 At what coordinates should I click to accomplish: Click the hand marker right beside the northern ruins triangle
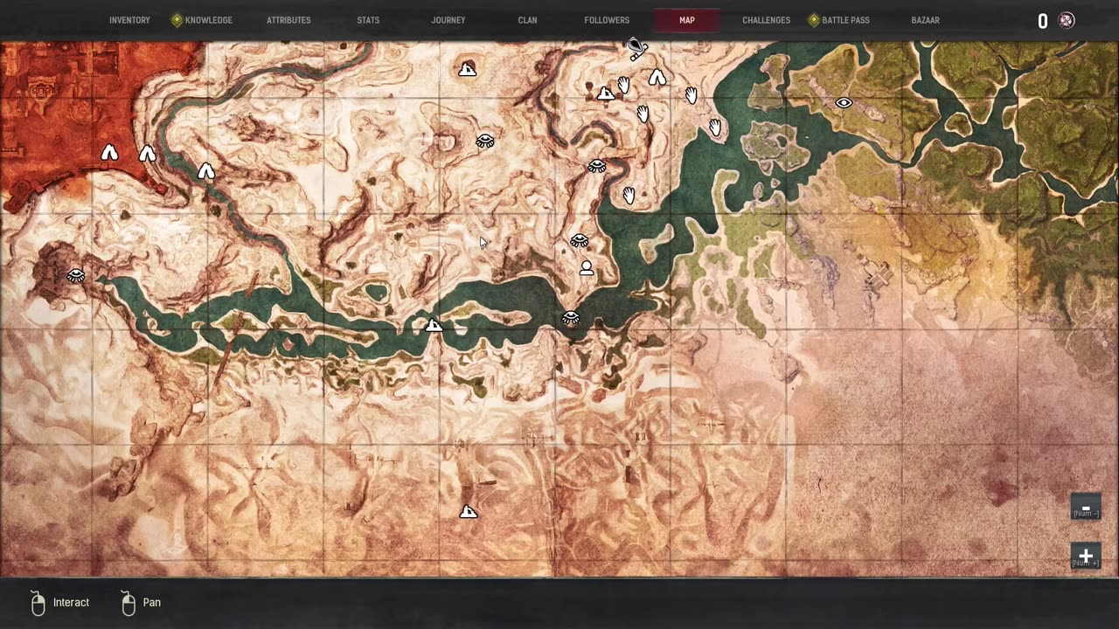[x=623, y=85]
